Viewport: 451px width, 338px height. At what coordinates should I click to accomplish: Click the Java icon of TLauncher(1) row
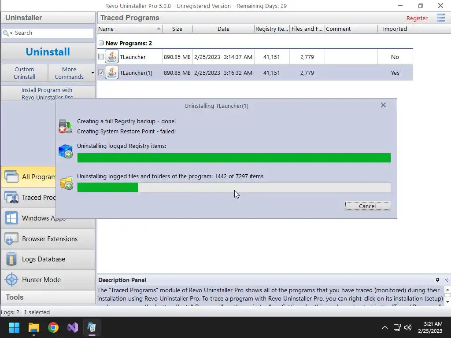tap(111, 73)
